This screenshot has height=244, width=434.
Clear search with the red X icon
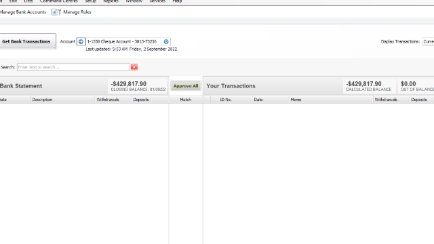pos(134,67)
